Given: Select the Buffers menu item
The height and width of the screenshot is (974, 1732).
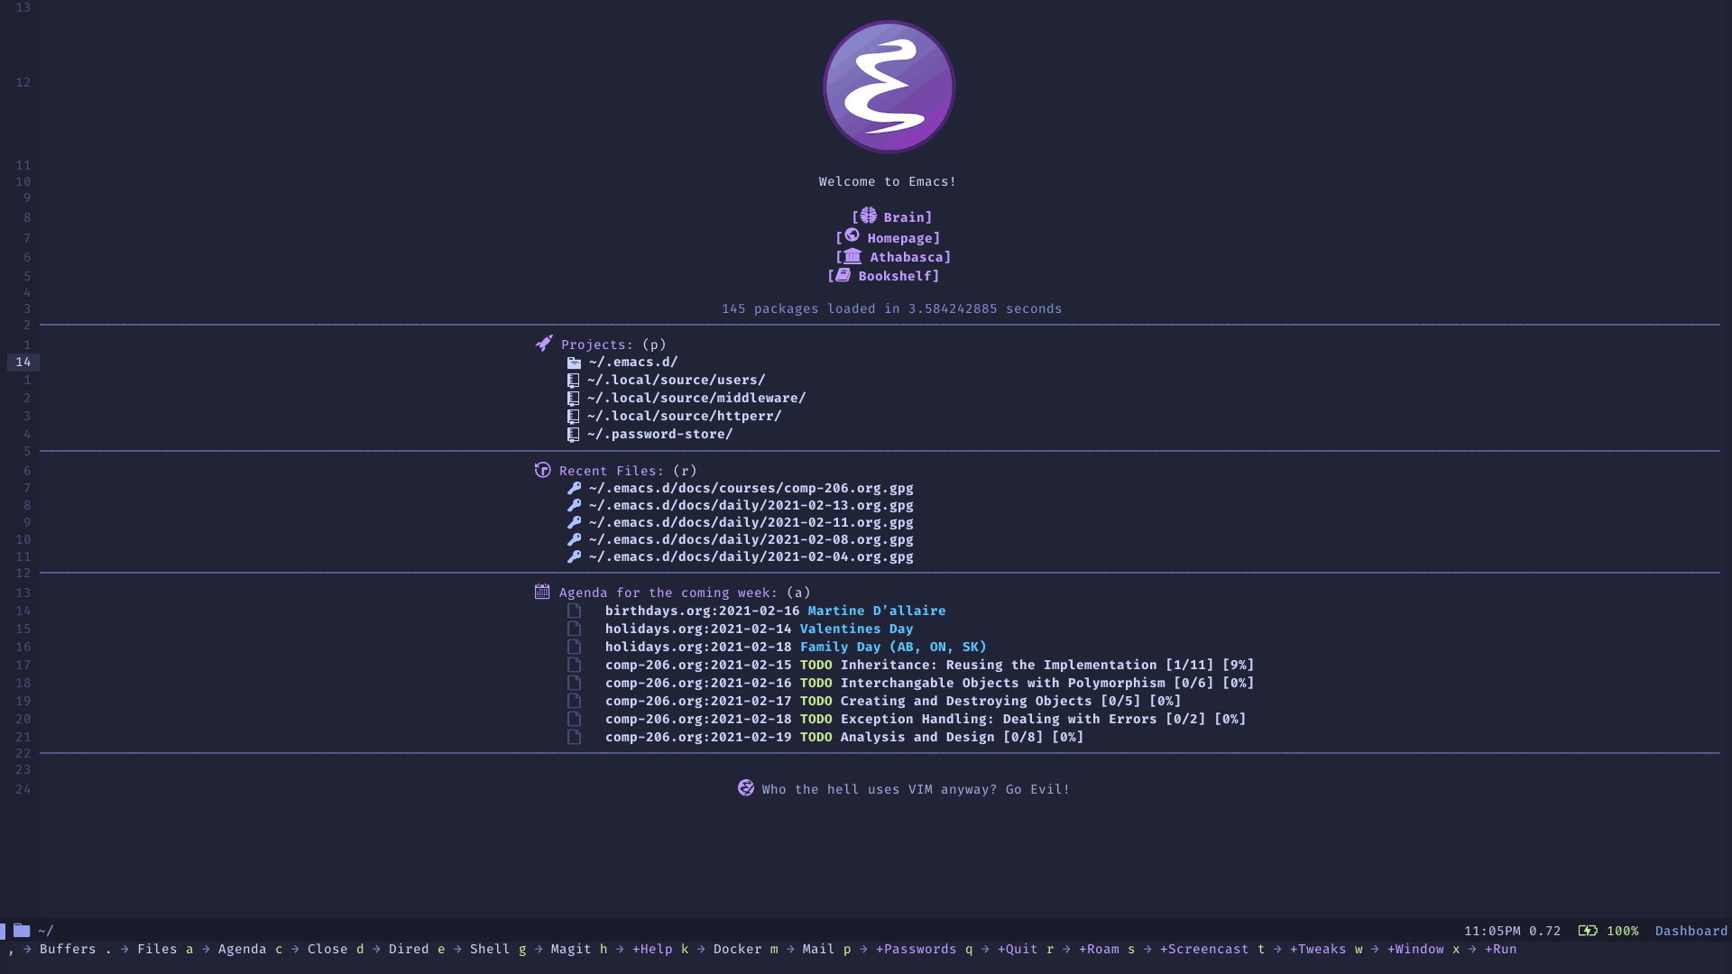Looking at the screenshot, I should pos(67,948).
